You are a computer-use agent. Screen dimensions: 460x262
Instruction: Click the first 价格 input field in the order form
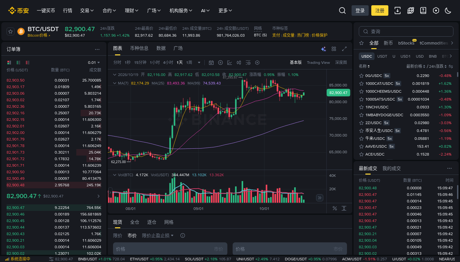tap(170, 249)
